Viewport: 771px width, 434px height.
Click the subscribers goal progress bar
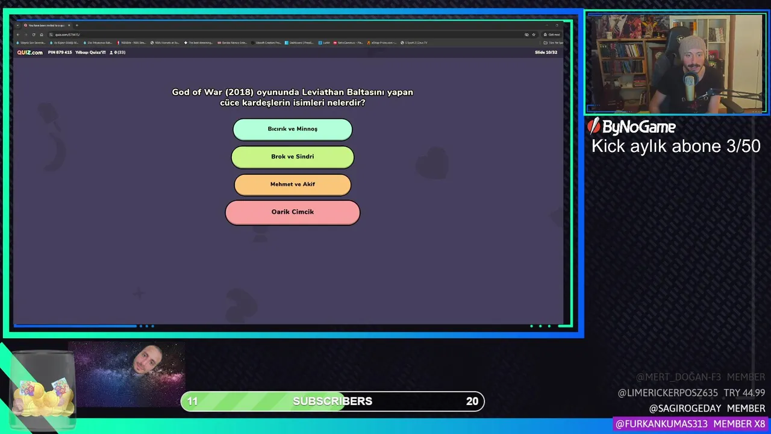(332, 401)
